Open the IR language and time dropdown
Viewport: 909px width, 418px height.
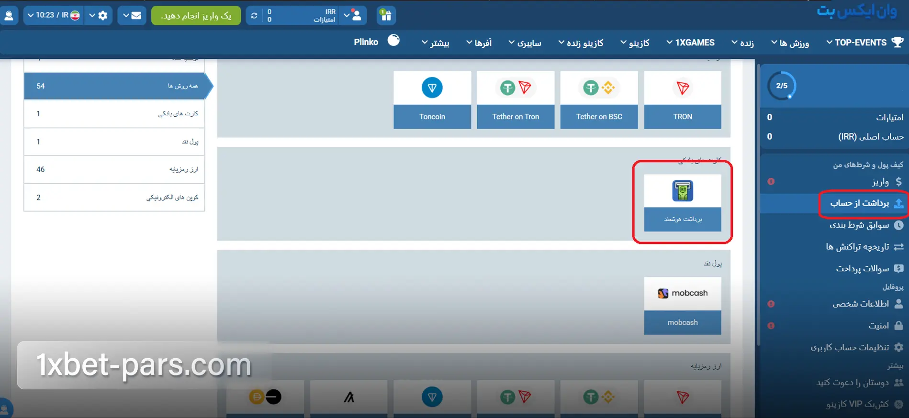coord(53,15)
